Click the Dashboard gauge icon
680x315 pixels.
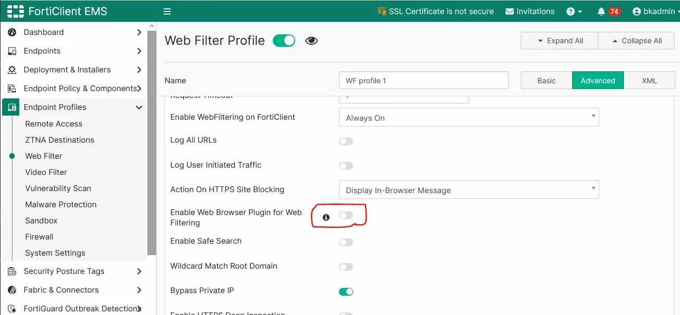(x=12, y=32)
